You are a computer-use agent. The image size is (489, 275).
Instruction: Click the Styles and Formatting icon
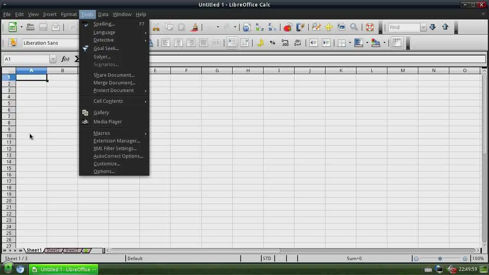[x=12, y=43]
